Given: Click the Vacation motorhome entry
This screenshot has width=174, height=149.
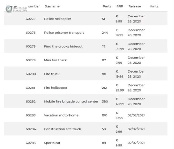Looking at the screenshot, I should (x=61, y=115).
